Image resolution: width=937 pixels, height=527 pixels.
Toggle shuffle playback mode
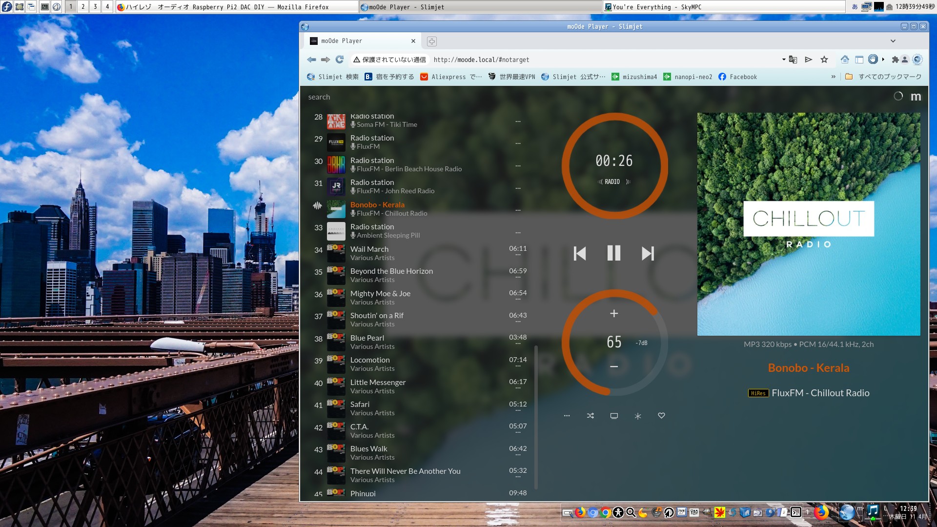(x=590, y=415)
